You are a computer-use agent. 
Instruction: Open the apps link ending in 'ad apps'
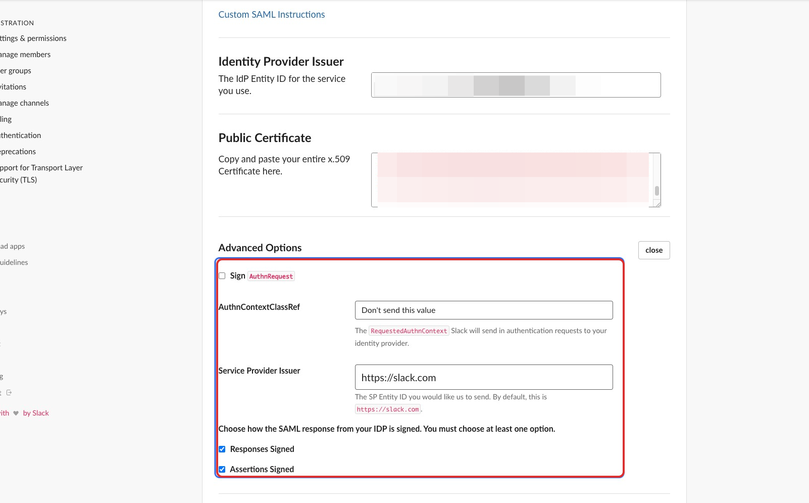click(12, 246)
